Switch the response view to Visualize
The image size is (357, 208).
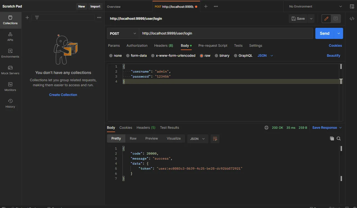(x=174, y=138)
